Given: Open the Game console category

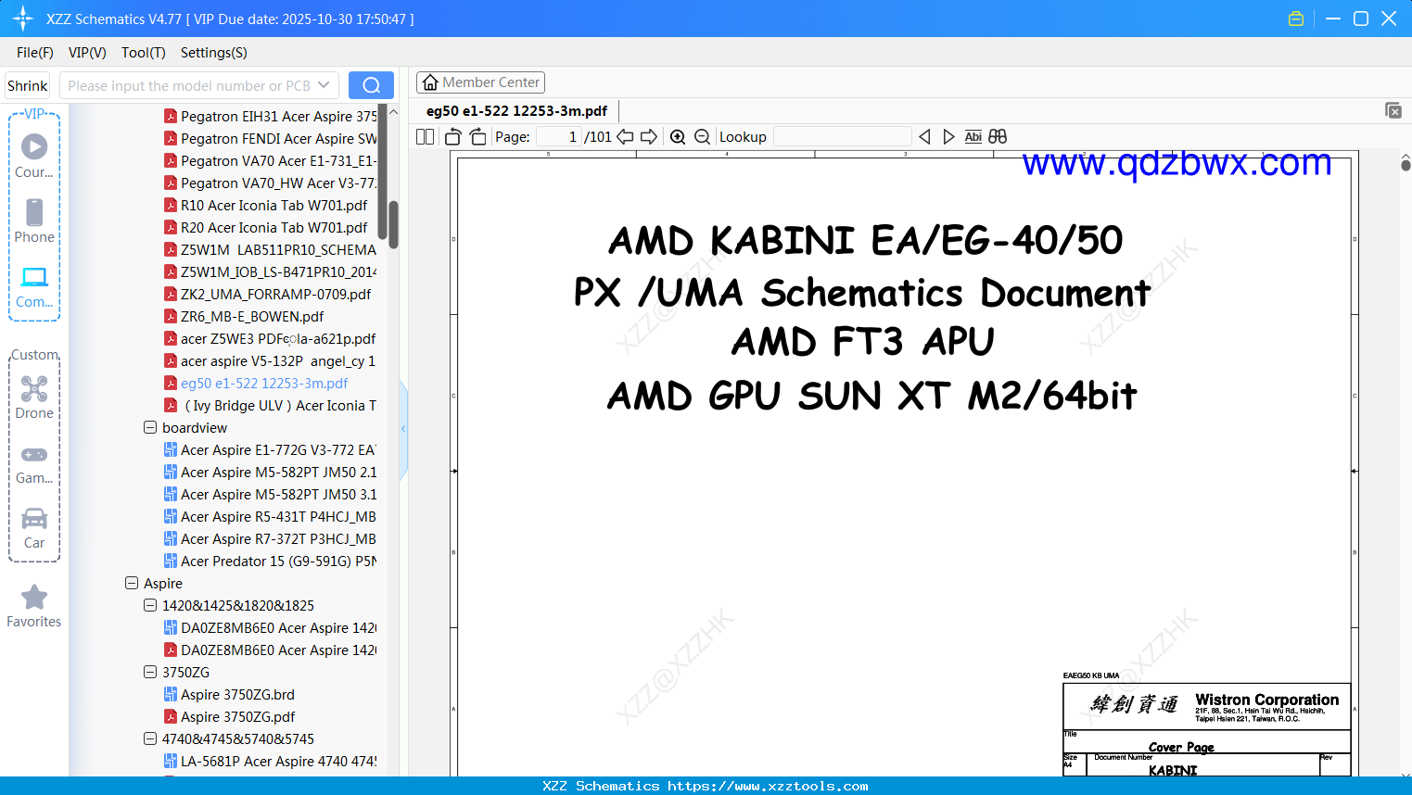Looking at the screenshot, I should (34, 464).
